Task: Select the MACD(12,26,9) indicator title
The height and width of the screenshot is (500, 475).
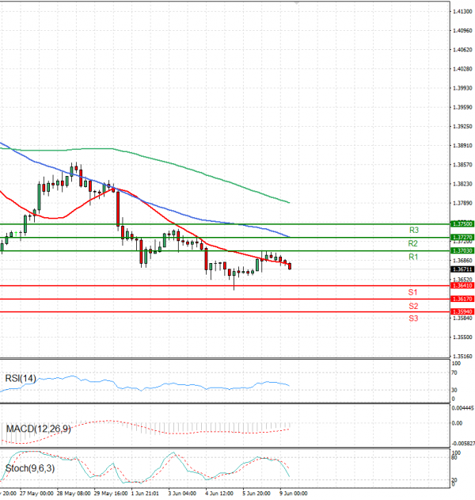Action: click(x=36, y=429)
